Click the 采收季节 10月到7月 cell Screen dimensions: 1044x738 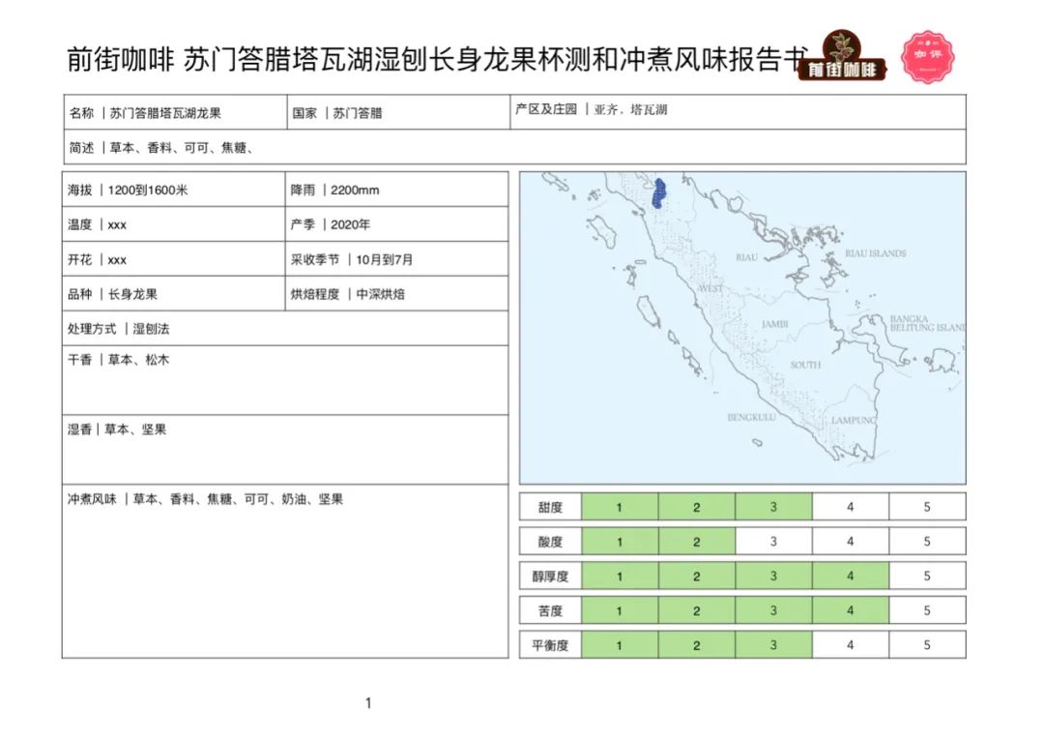pos(396,259)
